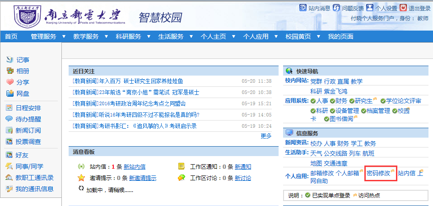Image resolution: width=433 pixels, height=206 pixels.
Task: Open 图书借阅 library borrowing link
Action: [341, 119]
